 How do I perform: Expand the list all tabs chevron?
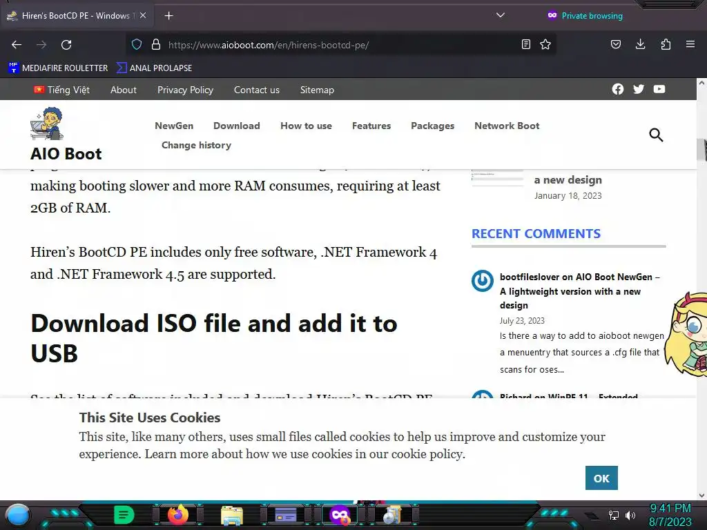pos(500,15)
